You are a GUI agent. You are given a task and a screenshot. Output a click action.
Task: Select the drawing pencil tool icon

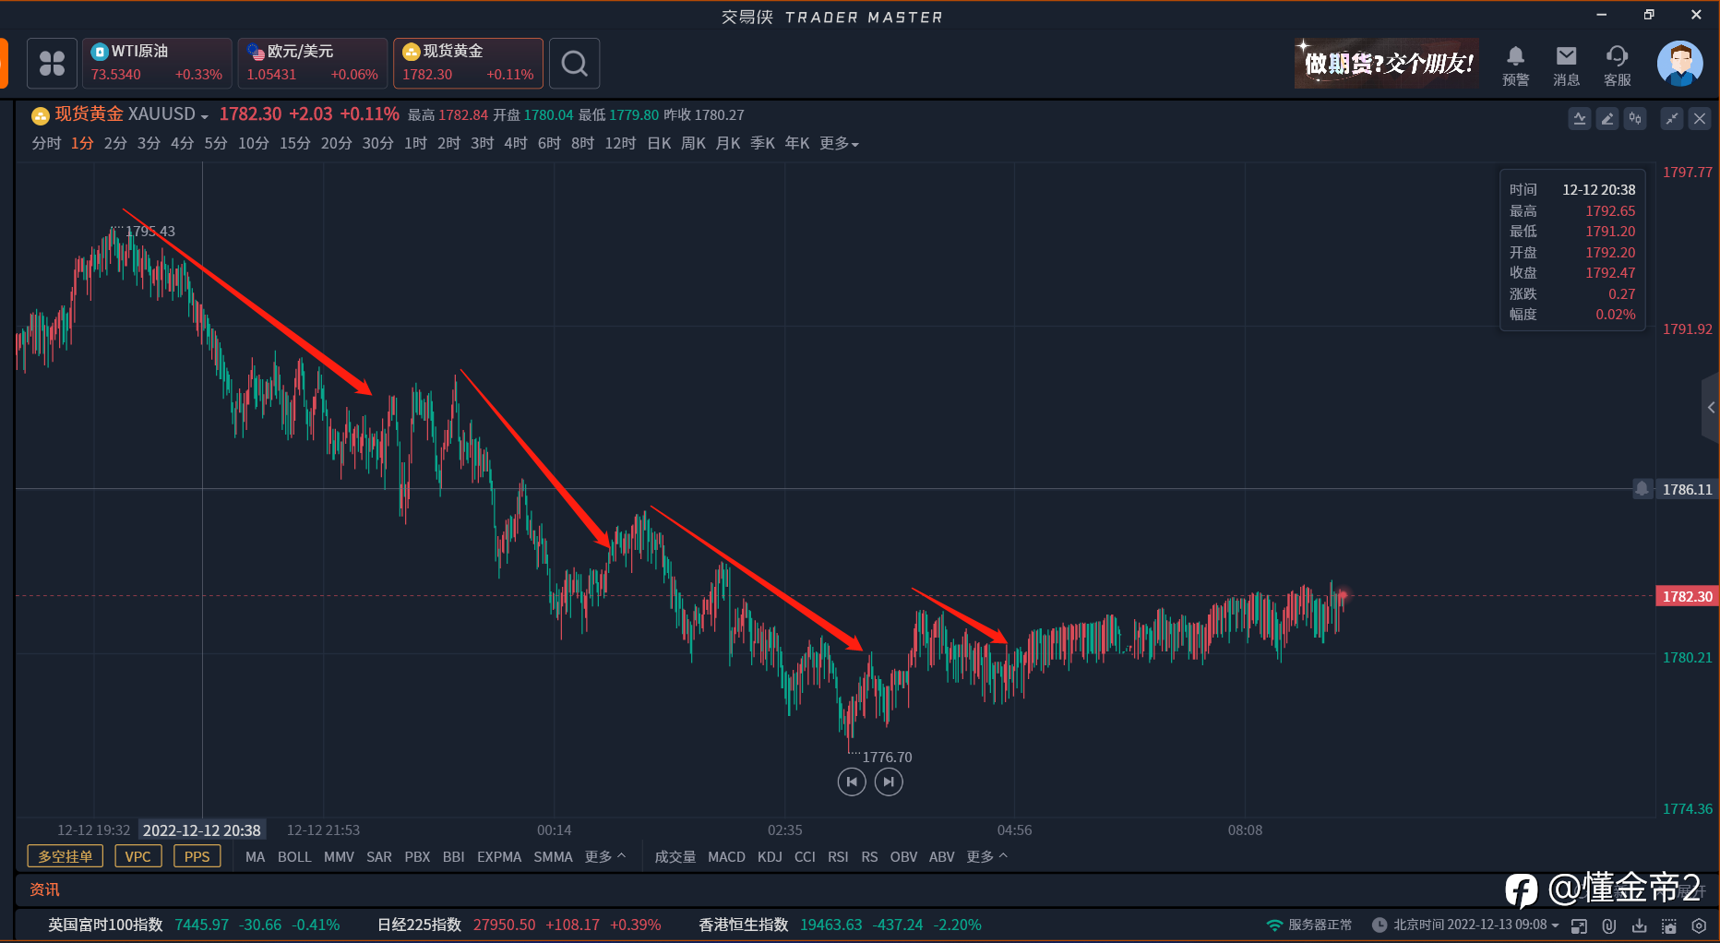pyautogui.click(x=1607, y=118)
